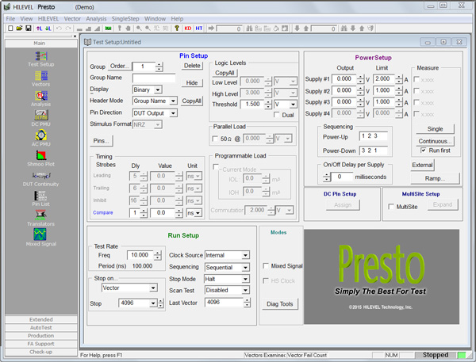The height and width of the screenshot is (362, 476).
Task: Open Shmoo Plot from the sidebar
Action: 41,158
